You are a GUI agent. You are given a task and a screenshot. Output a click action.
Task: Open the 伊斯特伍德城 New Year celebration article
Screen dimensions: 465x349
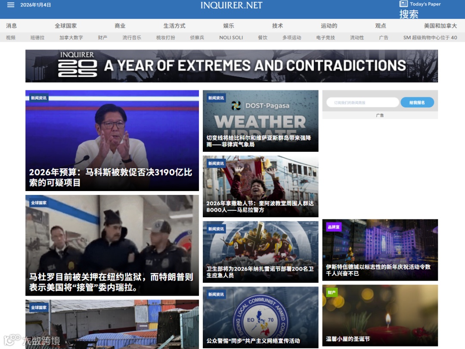pyautogui.click(x=380, y=250)
